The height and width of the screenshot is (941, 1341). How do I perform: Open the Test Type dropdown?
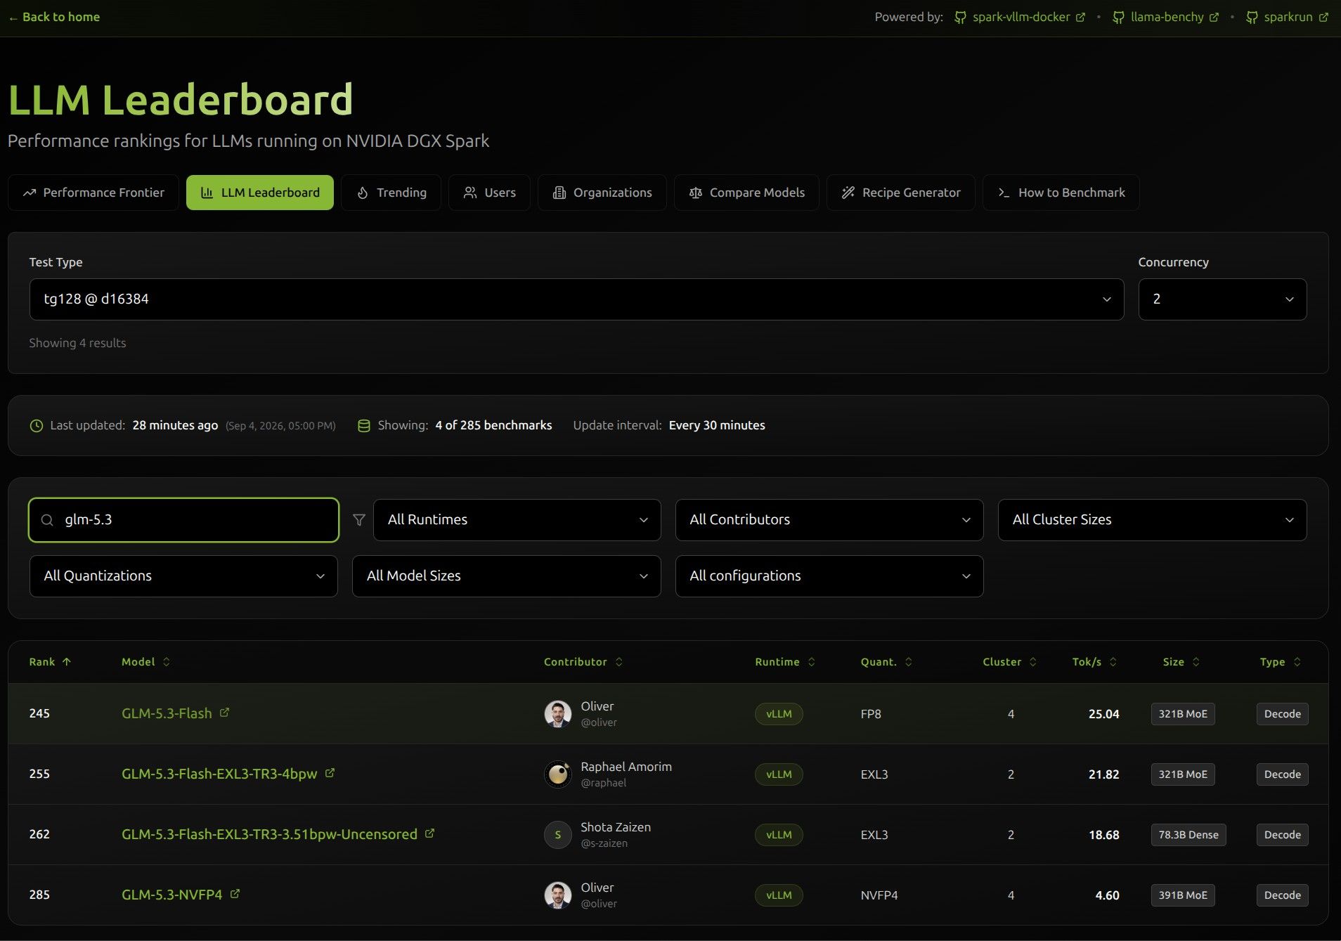pos(576,299)
